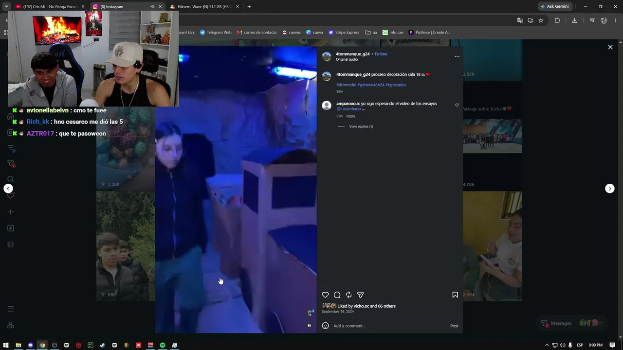Open the dashboard chart icon in sidebar
This screenshot has width=623, height=350.
11,228
